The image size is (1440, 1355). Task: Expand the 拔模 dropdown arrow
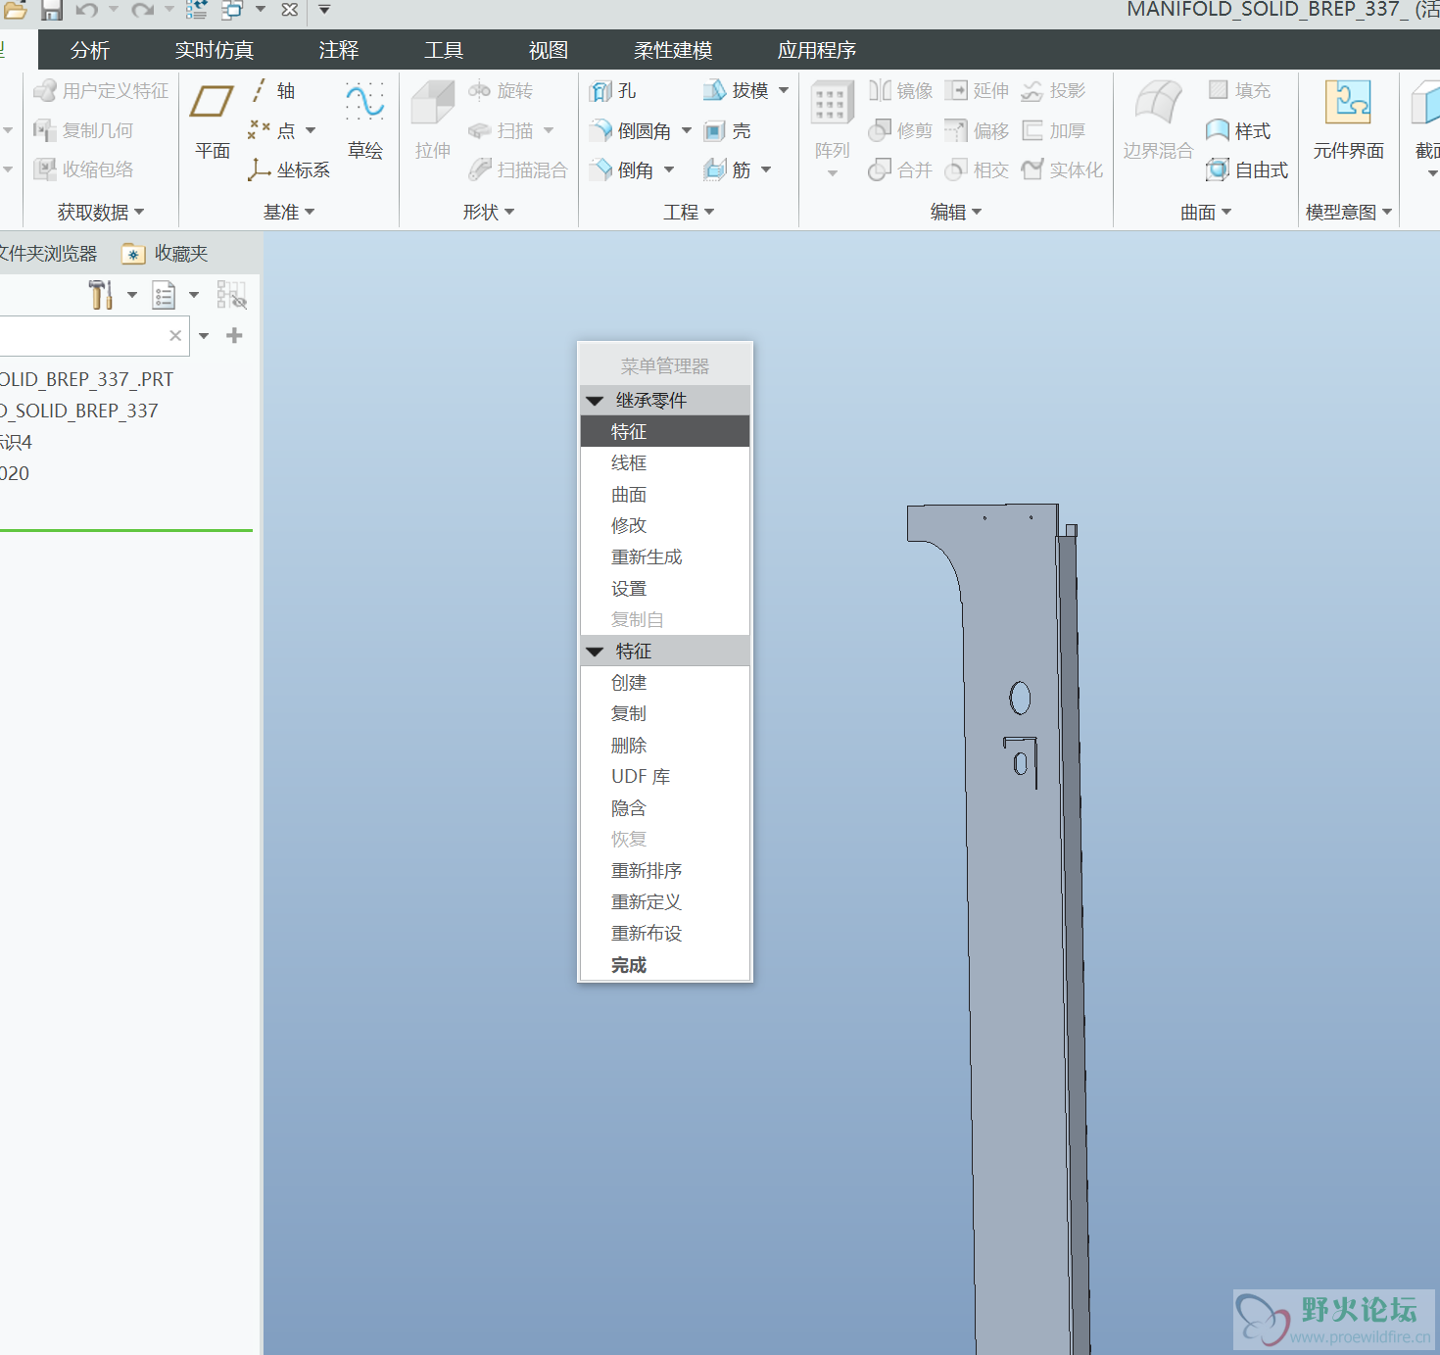pos(784,90)
